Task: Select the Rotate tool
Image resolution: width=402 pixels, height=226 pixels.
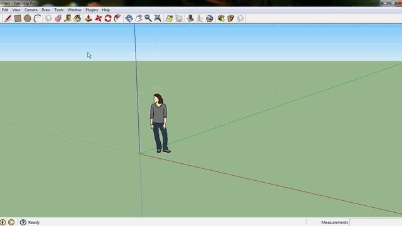Action: tap(108, 18)
